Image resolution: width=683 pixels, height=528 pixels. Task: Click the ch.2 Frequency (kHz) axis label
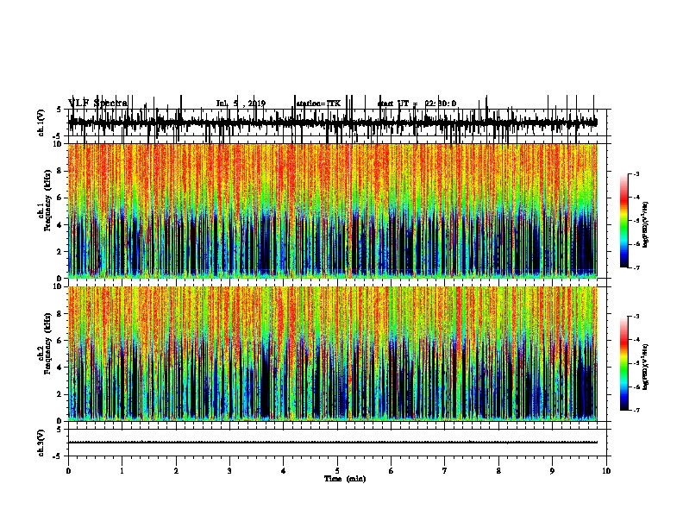44,343
